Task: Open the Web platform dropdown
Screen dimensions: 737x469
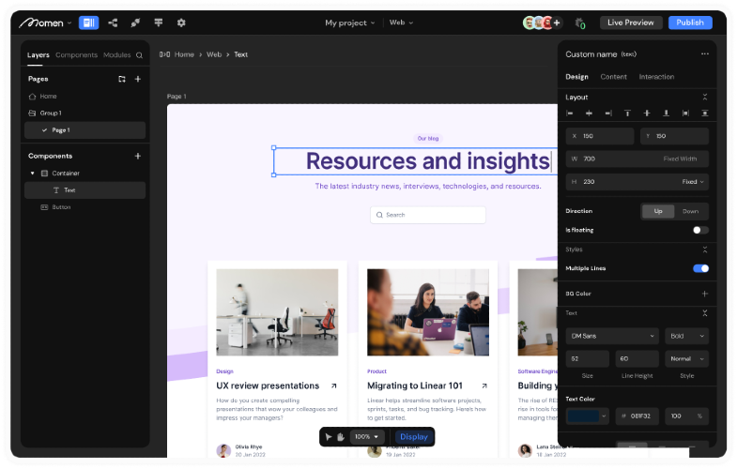Action: coord(401,23)
